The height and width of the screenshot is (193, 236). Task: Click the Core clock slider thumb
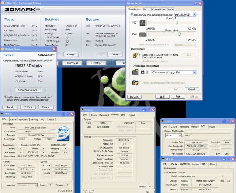click(177, 23)
